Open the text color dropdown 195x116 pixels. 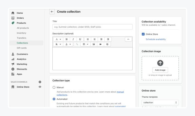(x=68, y=44)
